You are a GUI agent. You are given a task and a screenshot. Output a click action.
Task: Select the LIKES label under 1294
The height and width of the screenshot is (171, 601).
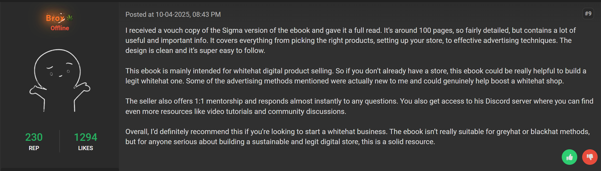85,148
